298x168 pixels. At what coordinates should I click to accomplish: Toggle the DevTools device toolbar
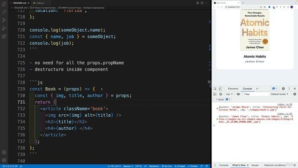coord(220,89)
